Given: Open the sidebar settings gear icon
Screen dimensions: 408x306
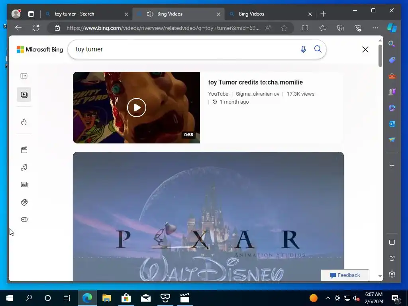Looking at the screenshot, I should [392, 274].
